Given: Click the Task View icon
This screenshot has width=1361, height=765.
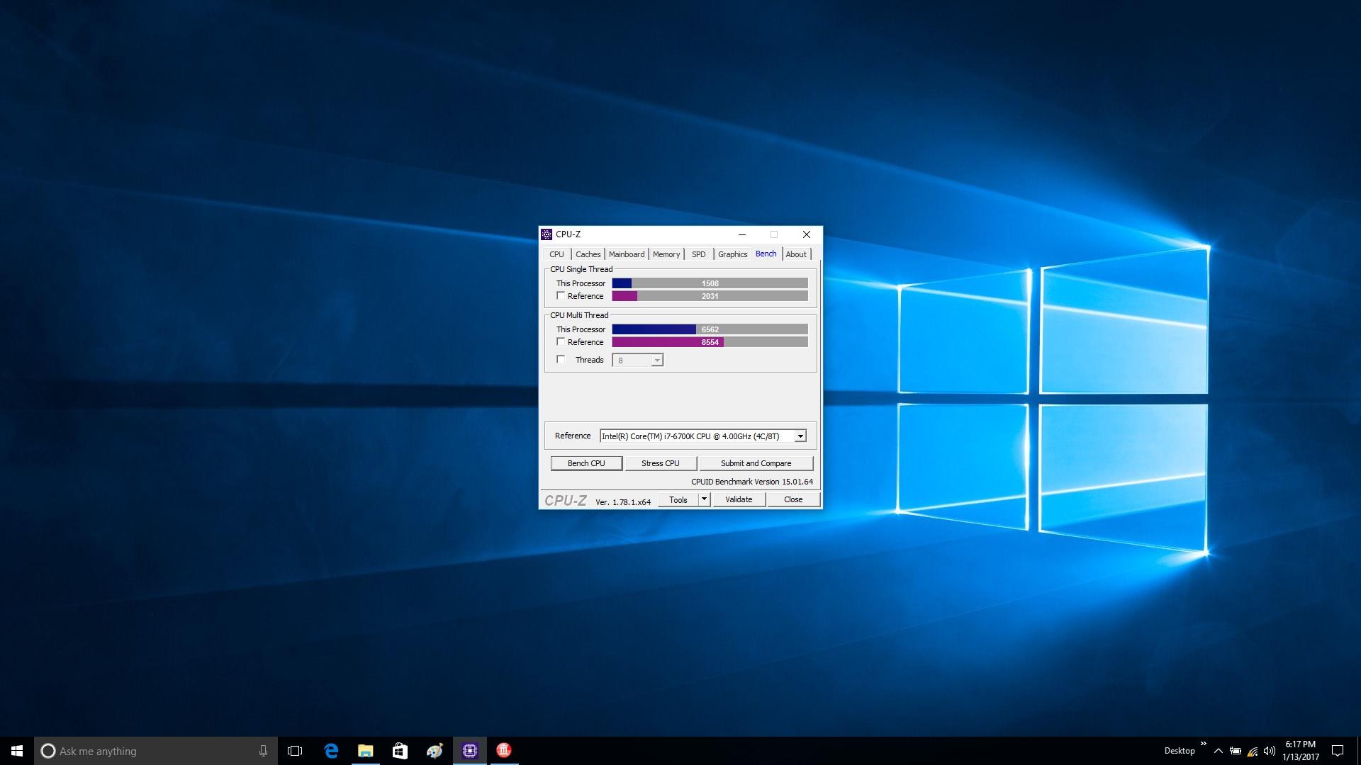Looking at the screenshot, I should tap(295, 751).
